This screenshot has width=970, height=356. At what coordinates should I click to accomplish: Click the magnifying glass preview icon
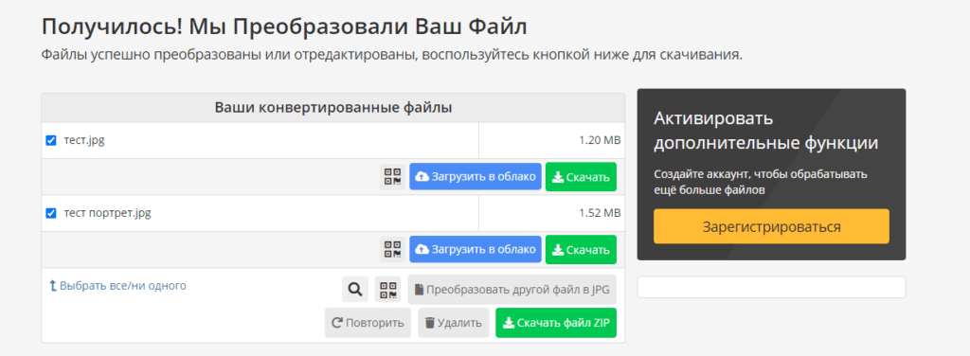tap(355, 290)
